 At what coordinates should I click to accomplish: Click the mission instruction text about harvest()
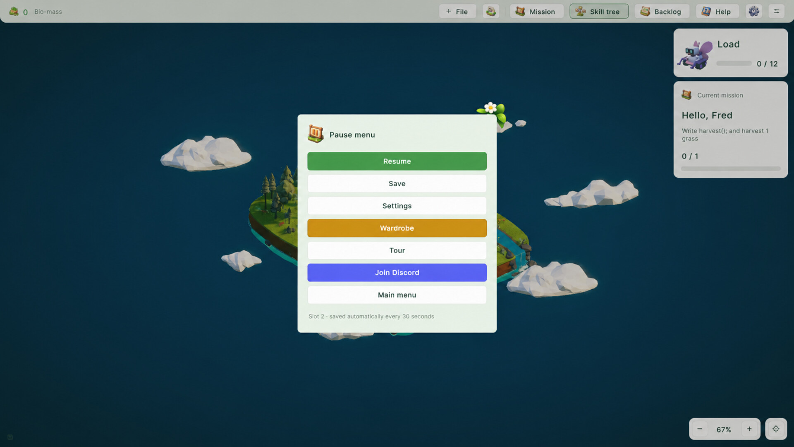point(725,135)
